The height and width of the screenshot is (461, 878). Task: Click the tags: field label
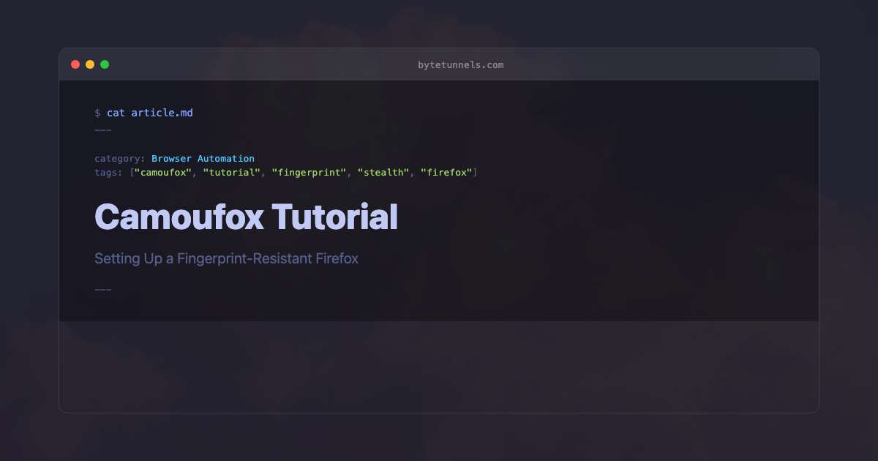click(x=108, y=172)
